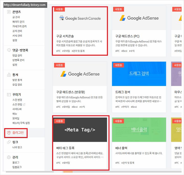Viewport: 184px width, 175px height.
Task: Open 메뉴바/구독 설정
Action: pyautogui.click(x=21, y=123)
